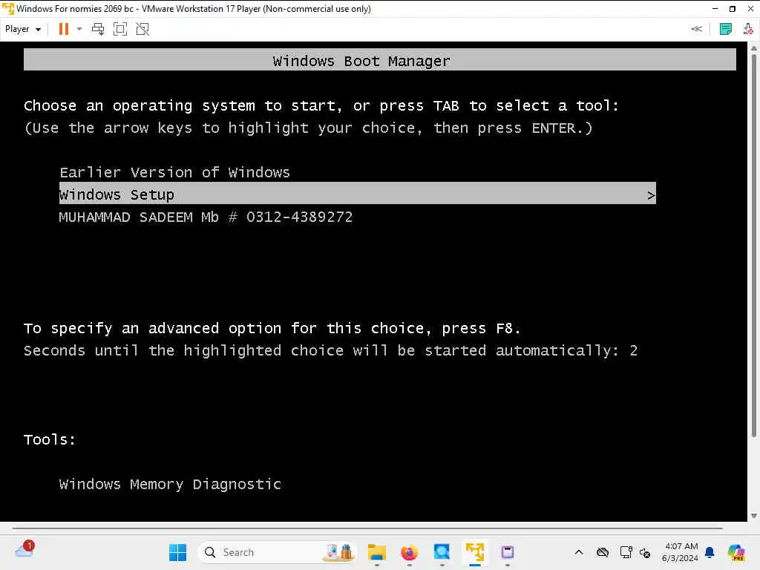The width and height of the screenshot is (760, 570).
Task: Click the taskbar Search box
Action: [278, 552]
